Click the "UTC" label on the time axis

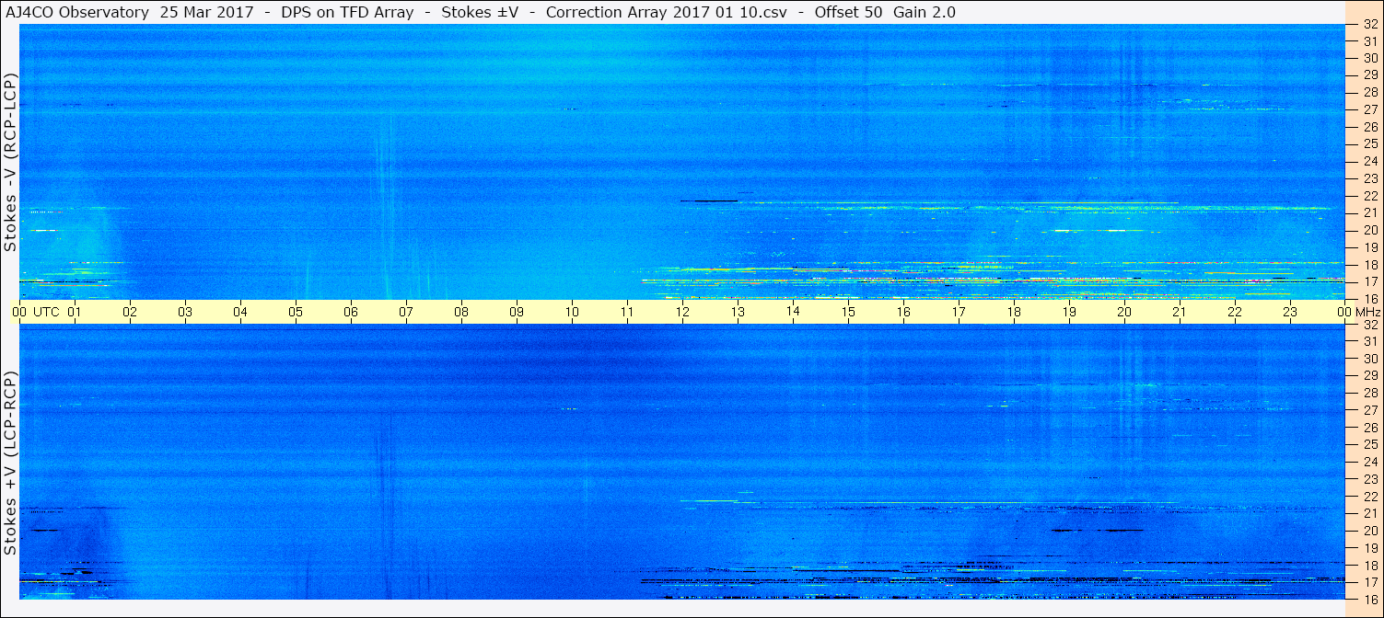(46, 312)
